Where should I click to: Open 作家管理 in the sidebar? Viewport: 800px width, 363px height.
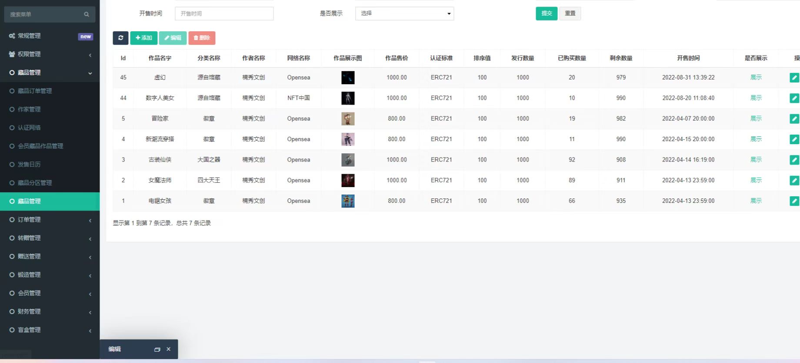(29, 109)
